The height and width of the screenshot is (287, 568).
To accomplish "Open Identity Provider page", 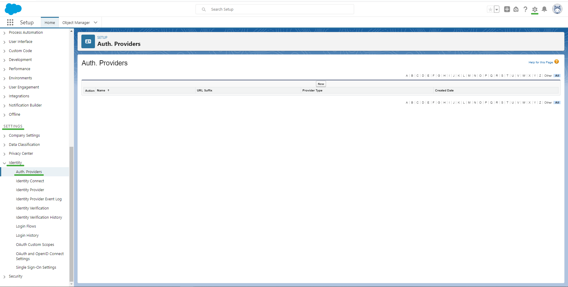I will tap(30, 190).
